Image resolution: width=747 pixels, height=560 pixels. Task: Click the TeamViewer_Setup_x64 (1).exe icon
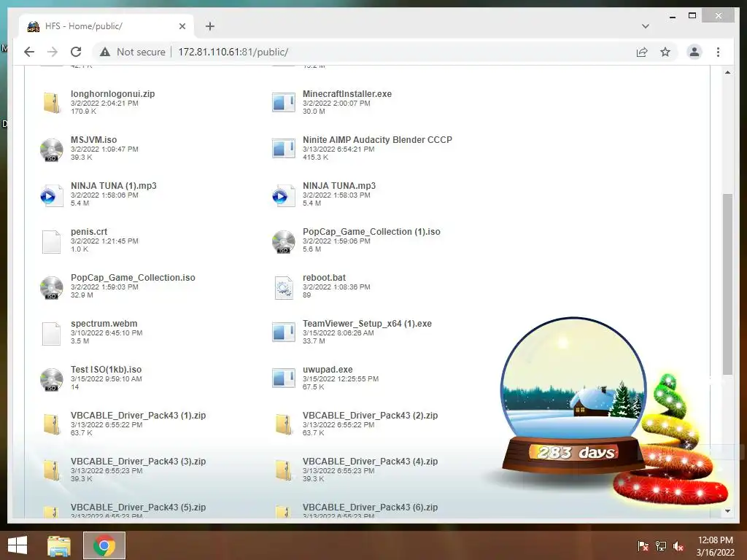tap(284, 332)
